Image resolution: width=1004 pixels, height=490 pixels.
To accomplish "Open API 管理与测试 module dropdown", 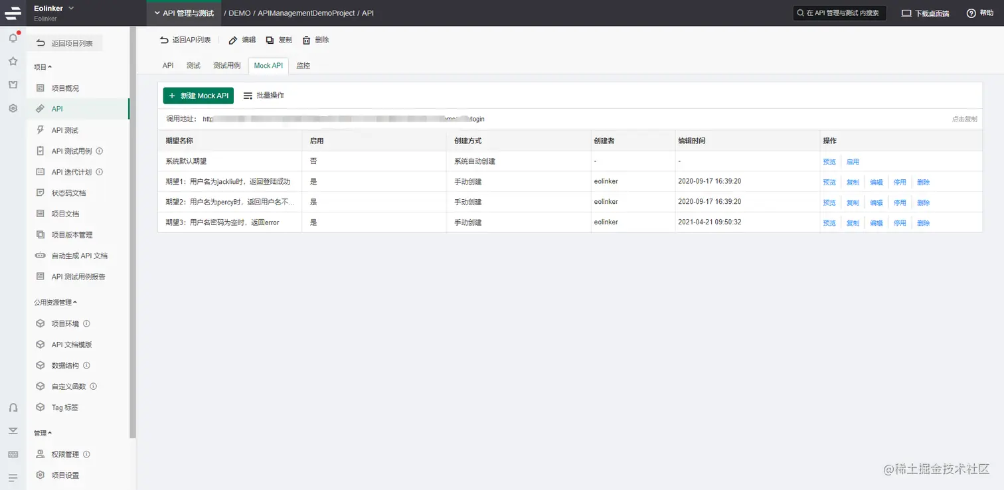I will tap(183, 13).
